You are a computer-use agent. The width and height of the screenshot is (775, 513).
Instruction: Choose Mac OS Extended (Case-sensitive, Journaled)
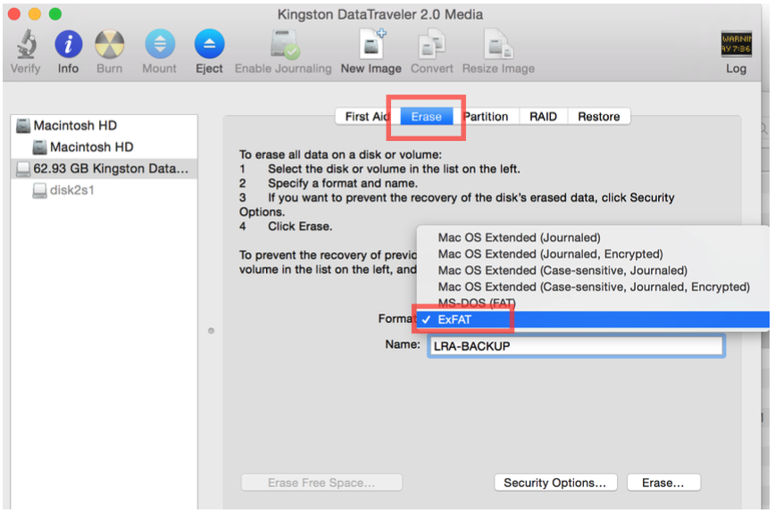[x=593, y=270]
